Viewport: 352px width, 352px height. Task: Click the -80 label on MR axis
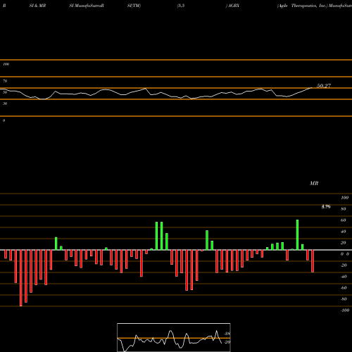pos(344,299)
